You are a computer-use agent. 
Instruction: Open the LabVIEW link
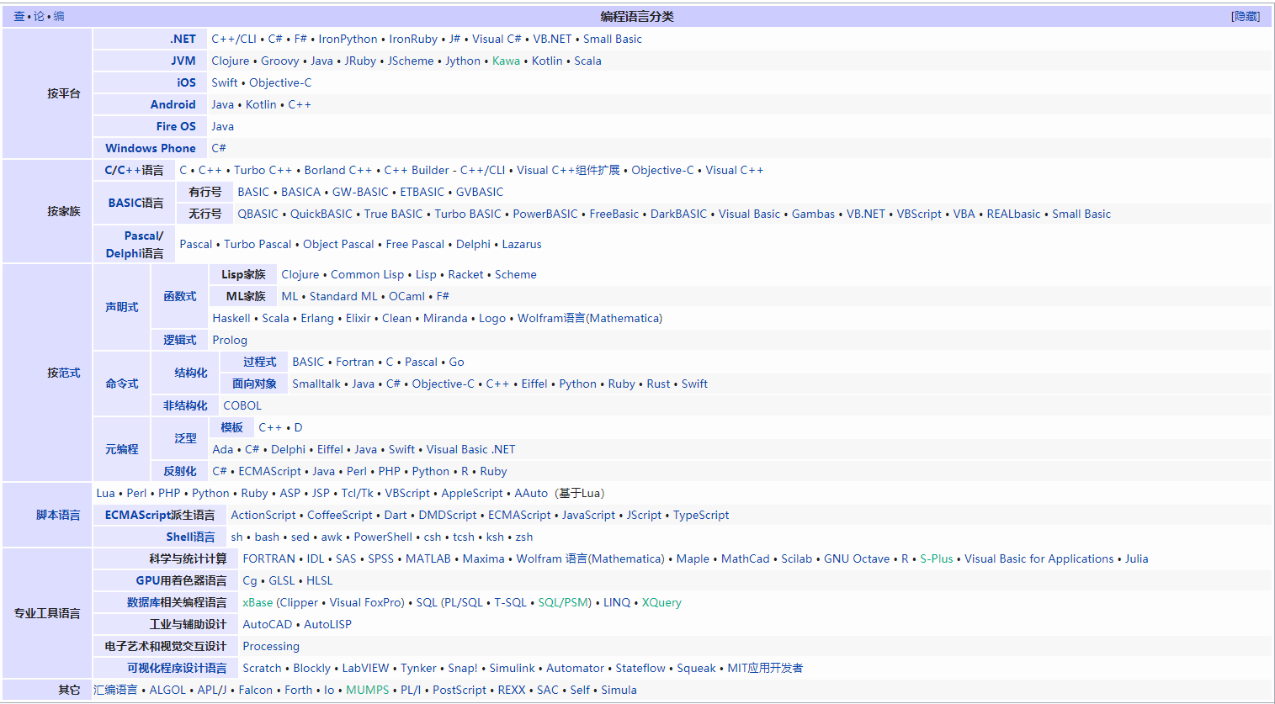pos(366,668)
